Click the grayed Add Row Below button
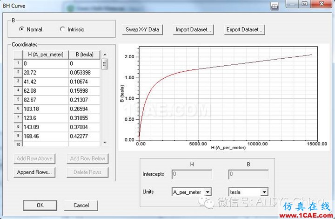The height and width of the screenshot is (219, 335). click(x=87, y=158)
